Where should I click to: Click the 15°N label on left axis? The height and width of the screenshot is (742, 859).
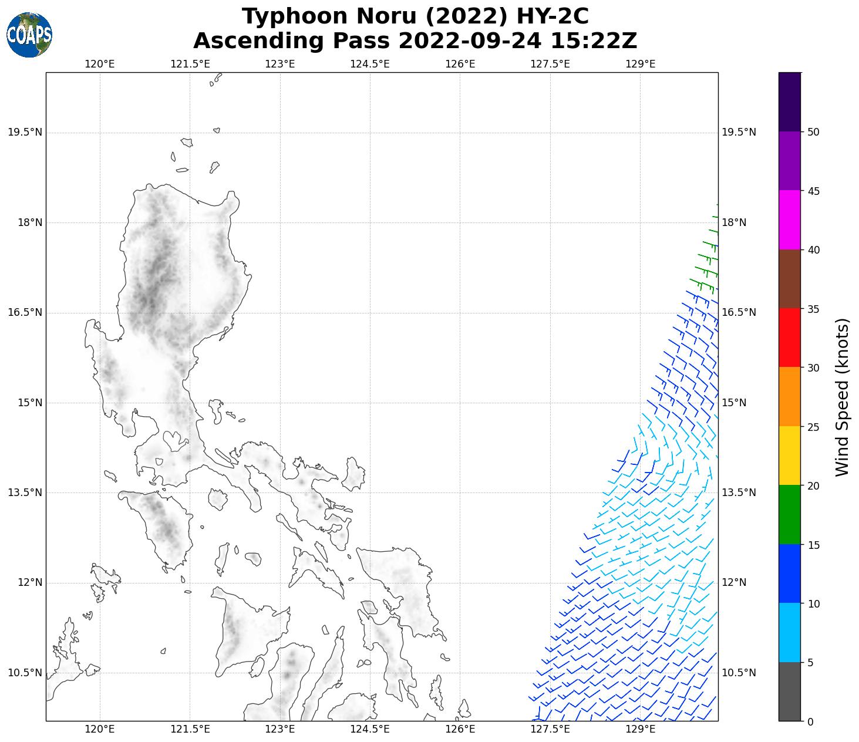(28, 403)
